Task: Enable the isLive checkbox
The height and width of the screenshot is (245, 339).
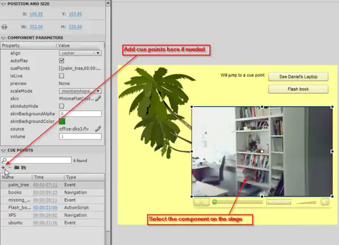Action: coord(62,75)
